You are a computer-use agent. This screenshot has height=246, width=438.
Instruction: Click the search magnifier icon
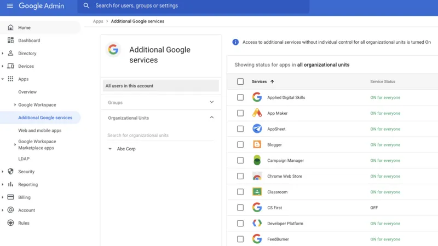click(x=87, y=5)
